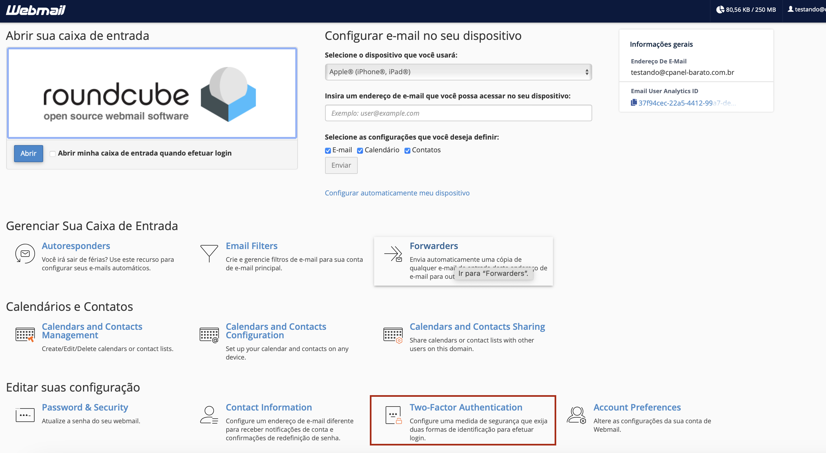Viewport: 826px width, 453px height.
Task: Focus the email address input field
Action: click(x=458, y=113)
